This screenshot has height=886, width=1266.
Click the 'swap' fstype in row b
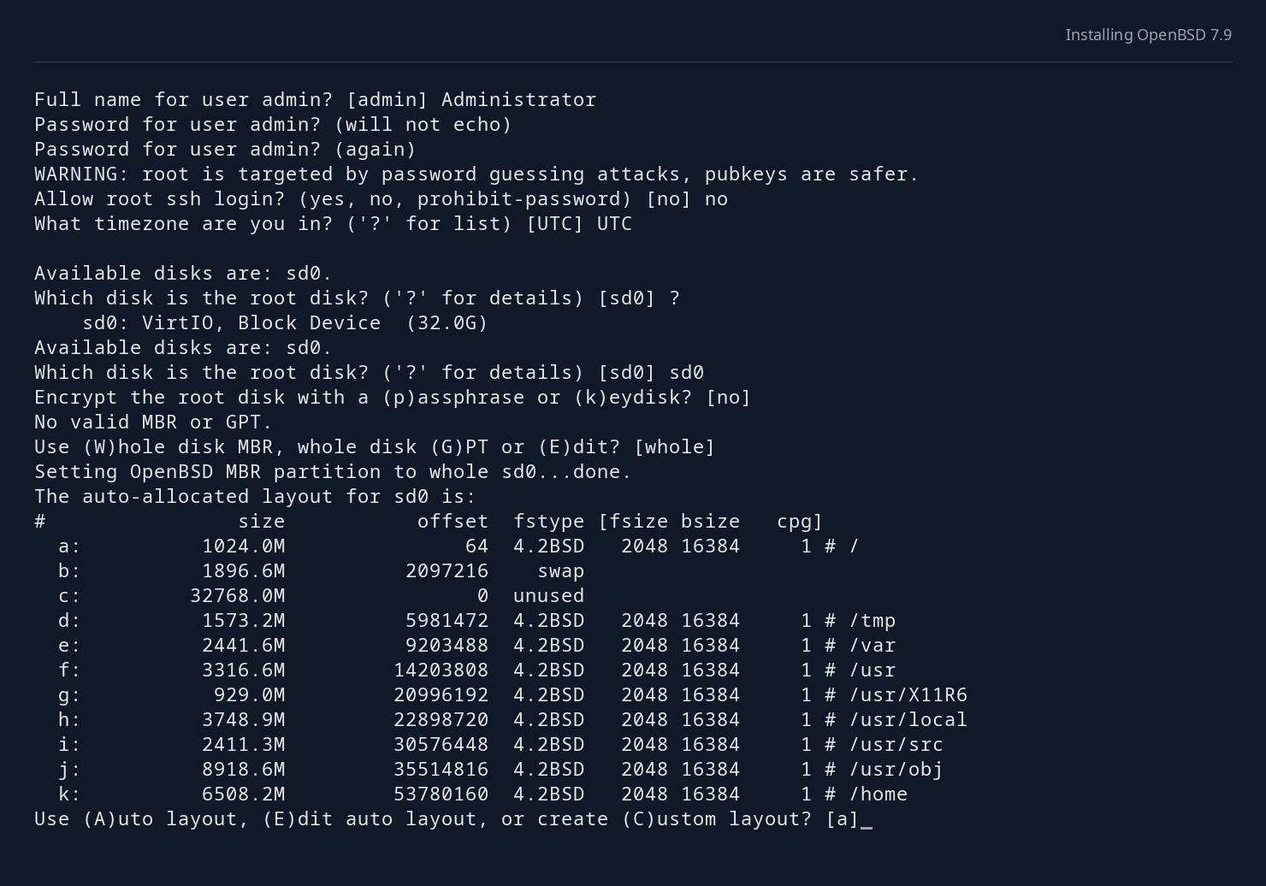pyautogui.click(x=560, y=570)
